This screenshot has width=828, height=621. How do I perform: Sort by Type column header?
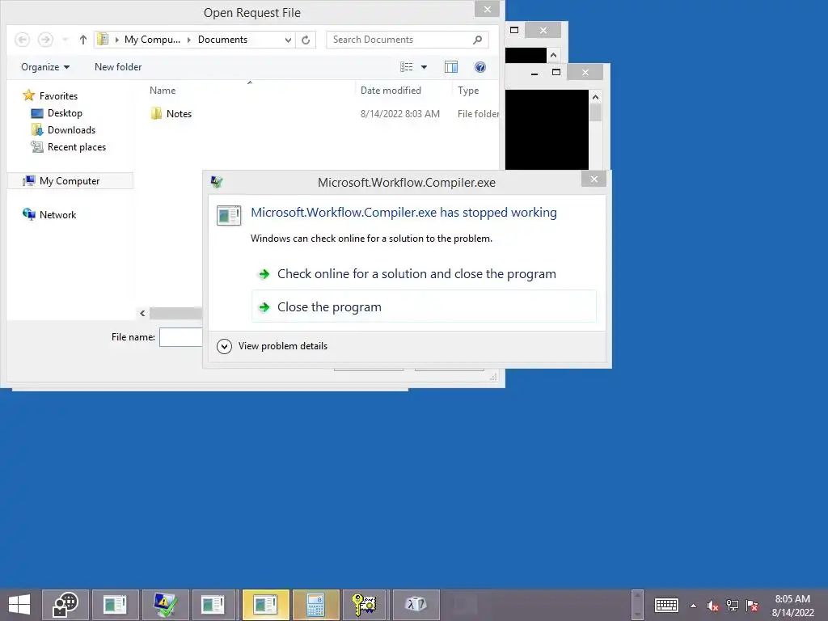[468, 91]
